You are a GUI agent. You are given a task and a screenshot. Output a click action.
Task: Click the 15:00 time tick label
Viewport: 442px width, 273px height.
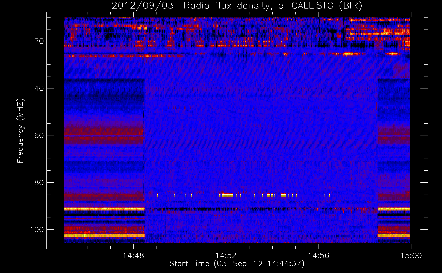[x=411, y=256]
